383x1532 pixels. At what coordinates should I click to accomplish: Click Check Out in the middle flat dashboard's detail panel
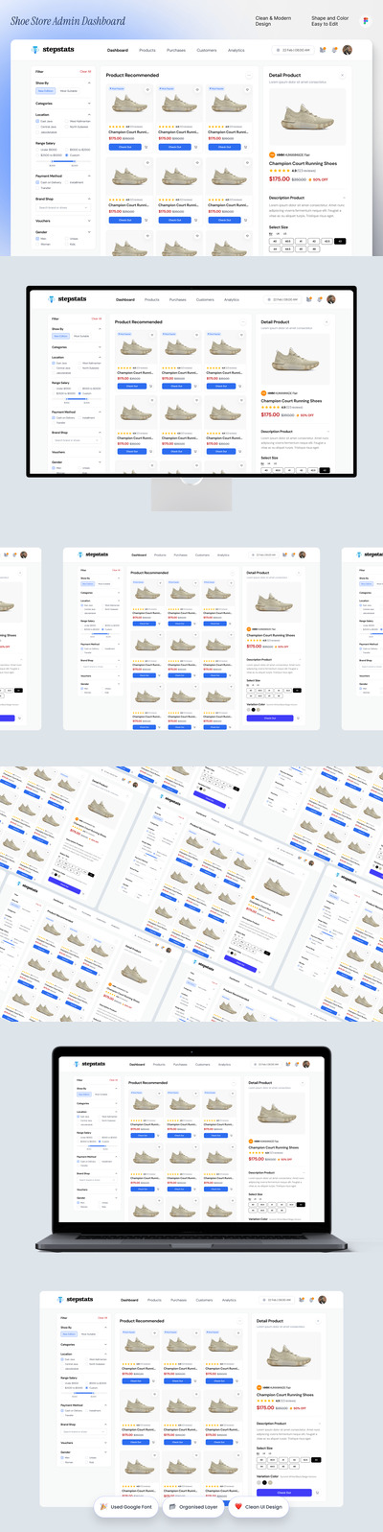click(x=270, y=718)
